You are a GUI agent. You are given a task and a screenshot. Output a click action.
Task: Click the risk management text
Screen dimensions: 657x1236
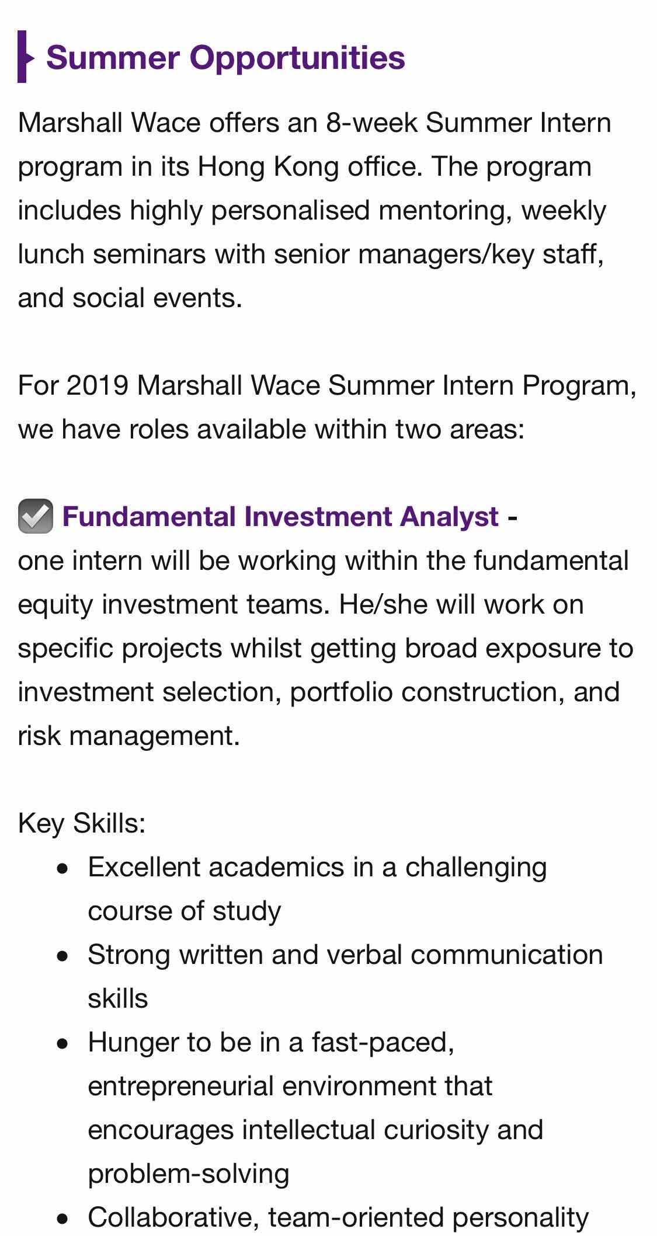128,736
